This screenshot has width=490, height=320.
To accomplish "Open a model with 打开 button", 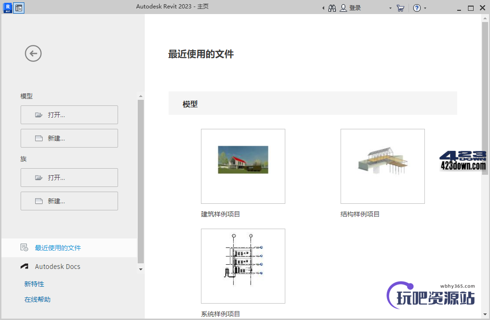I will click(69, 115).
